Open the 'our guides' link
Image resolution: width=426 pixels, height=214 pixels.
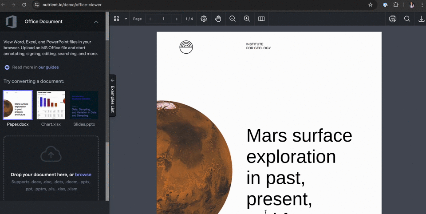pyautogui.click(x=48, y=67)
